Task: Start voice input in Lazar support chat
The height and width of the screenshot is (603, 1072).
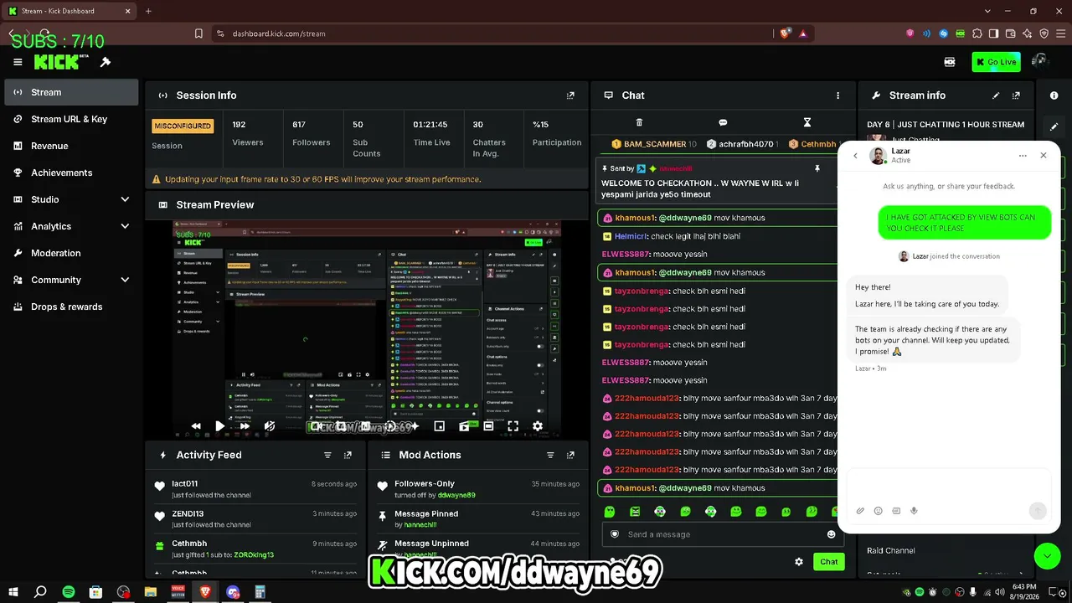Action: [x=914, y=511]
